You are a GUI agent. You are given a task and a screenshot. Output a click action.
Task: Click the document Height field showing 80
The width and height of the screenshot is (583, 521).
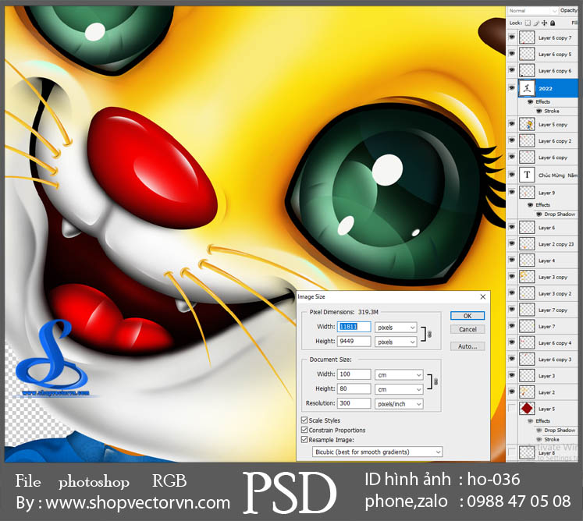click(x=354, y=388)
